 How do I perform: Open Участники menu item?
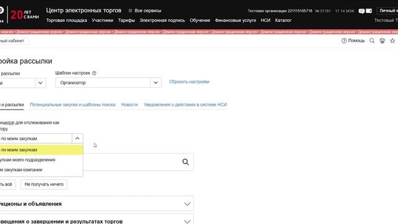pyautogui.click(x=103, y=21)
